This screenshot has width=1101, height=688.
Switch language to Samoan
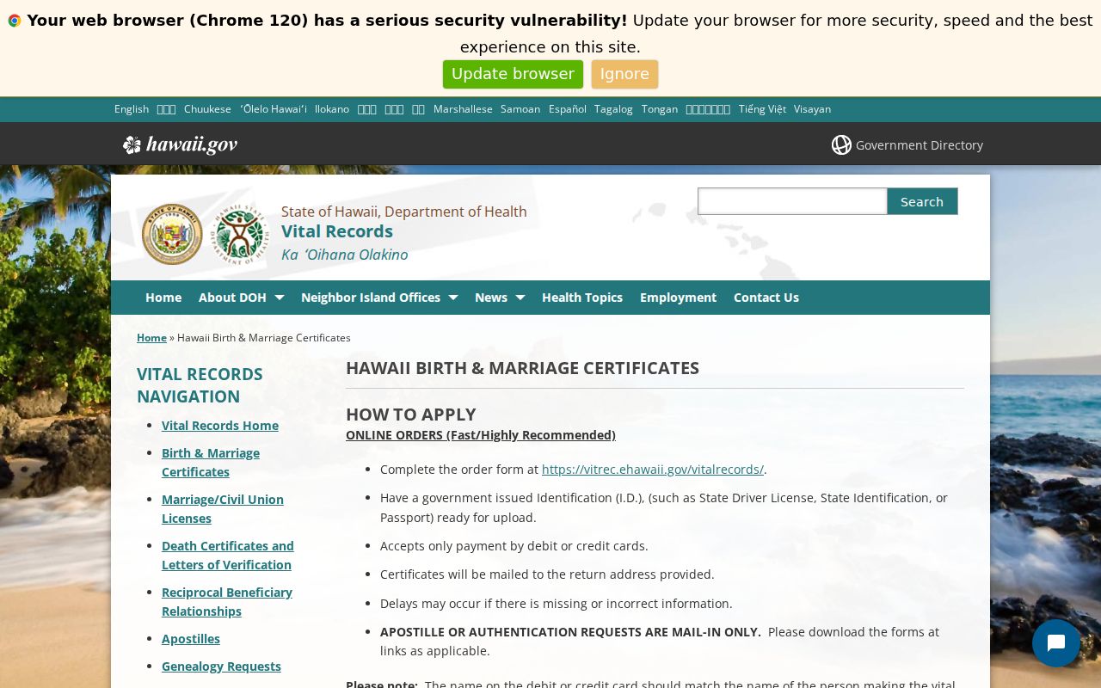[x=520, y=109]
